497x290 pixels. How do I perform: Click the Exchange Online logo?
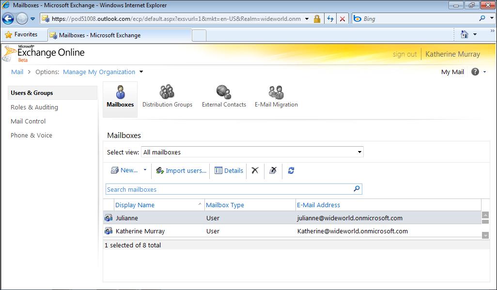click(x=44, y=54)
